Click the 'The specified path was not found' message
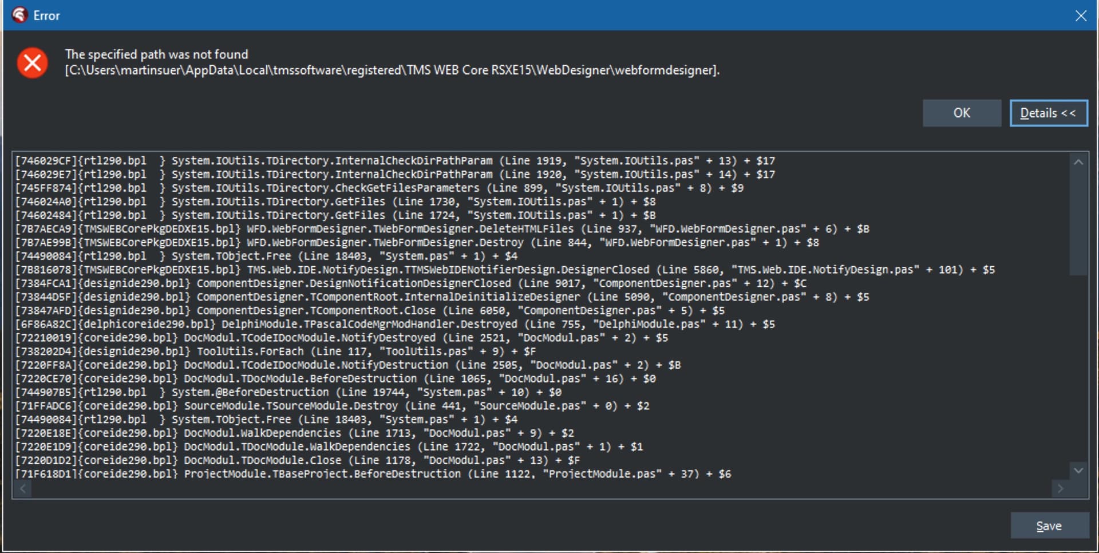 point(156,54)
